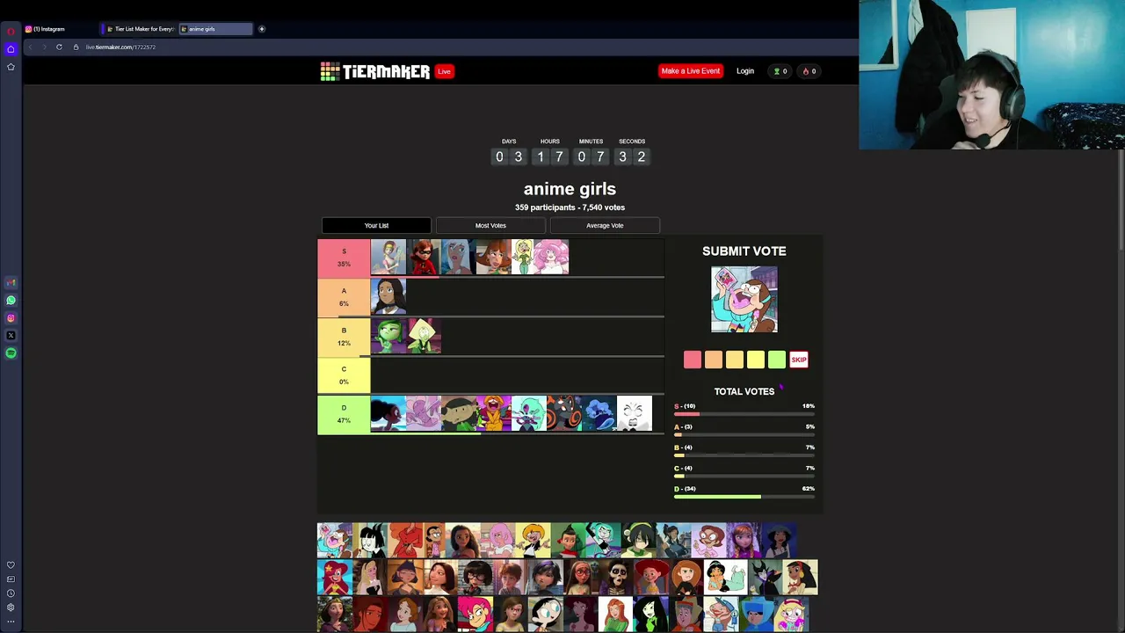1125x633 pixels.
Task: Click the SECONDS countdown digits
Action: (x=632, y=156)
